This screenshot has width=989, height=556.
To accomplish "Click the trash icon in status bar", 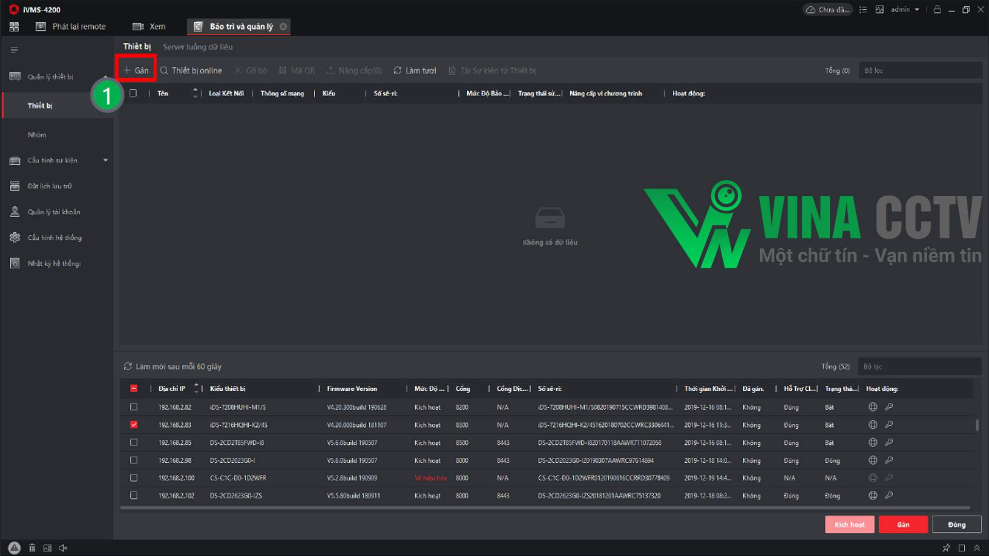I will click(32, 548).
